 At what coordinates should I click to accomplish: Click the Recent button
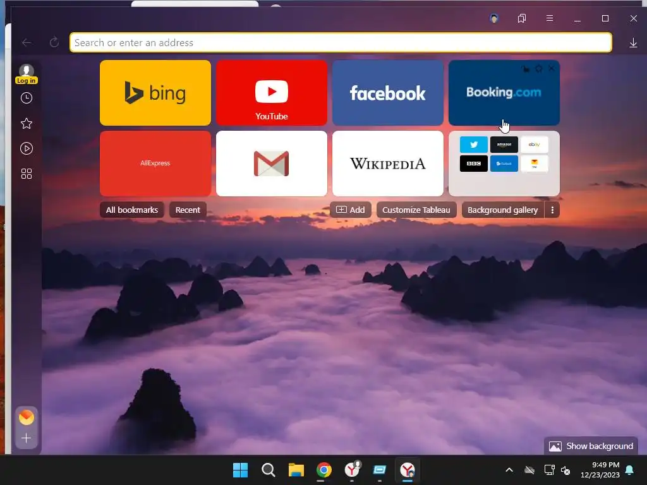[188, 210]
